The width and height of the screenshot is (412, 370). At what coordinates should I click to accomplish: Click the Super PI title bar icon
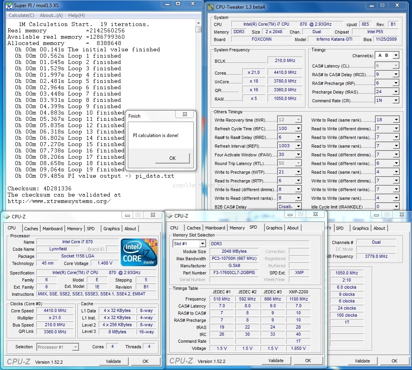tap(9, 5)
